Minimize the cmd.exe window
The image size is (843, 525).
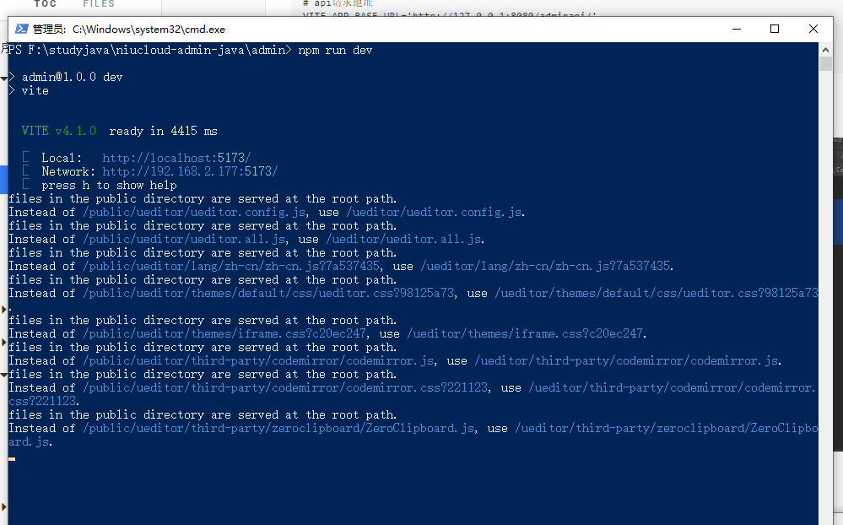tap(737, 29)
